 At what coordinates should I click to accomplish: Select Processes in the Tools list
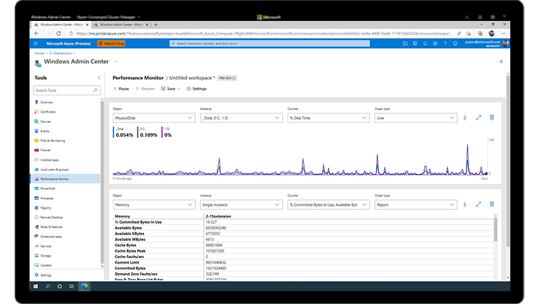point(47,198)
